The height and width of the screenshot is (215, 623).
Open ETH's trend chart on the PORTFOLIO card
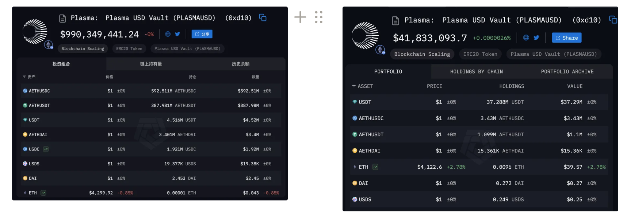click(375, 167)
